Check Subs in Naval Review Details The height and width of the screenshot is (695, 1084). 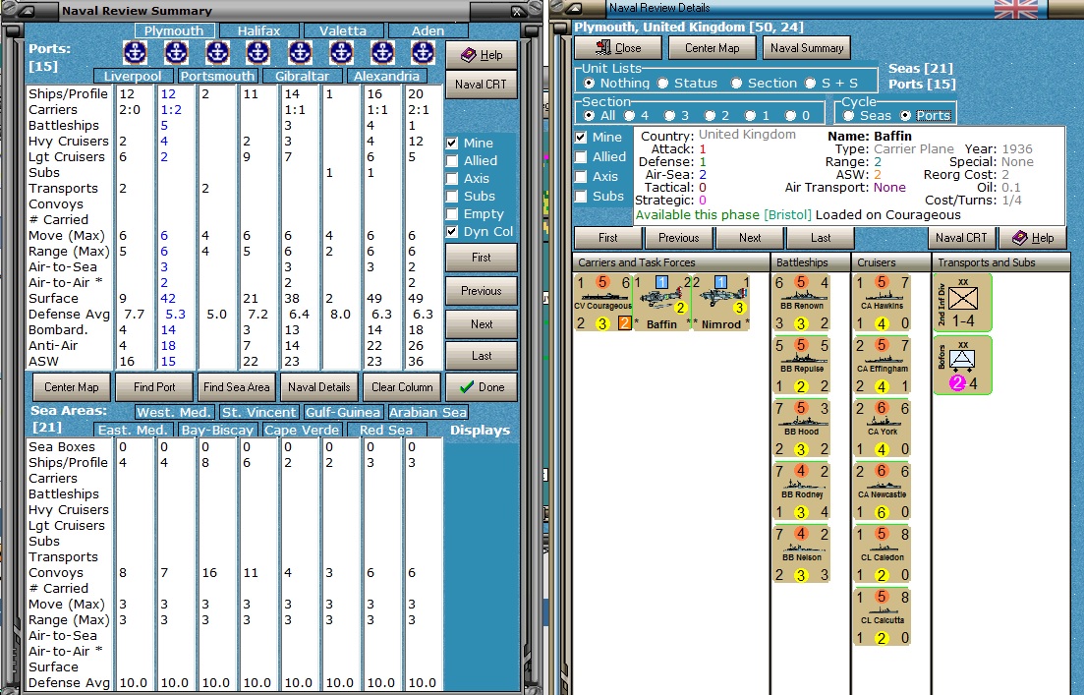pyautogui.click(x=582, y=197)
